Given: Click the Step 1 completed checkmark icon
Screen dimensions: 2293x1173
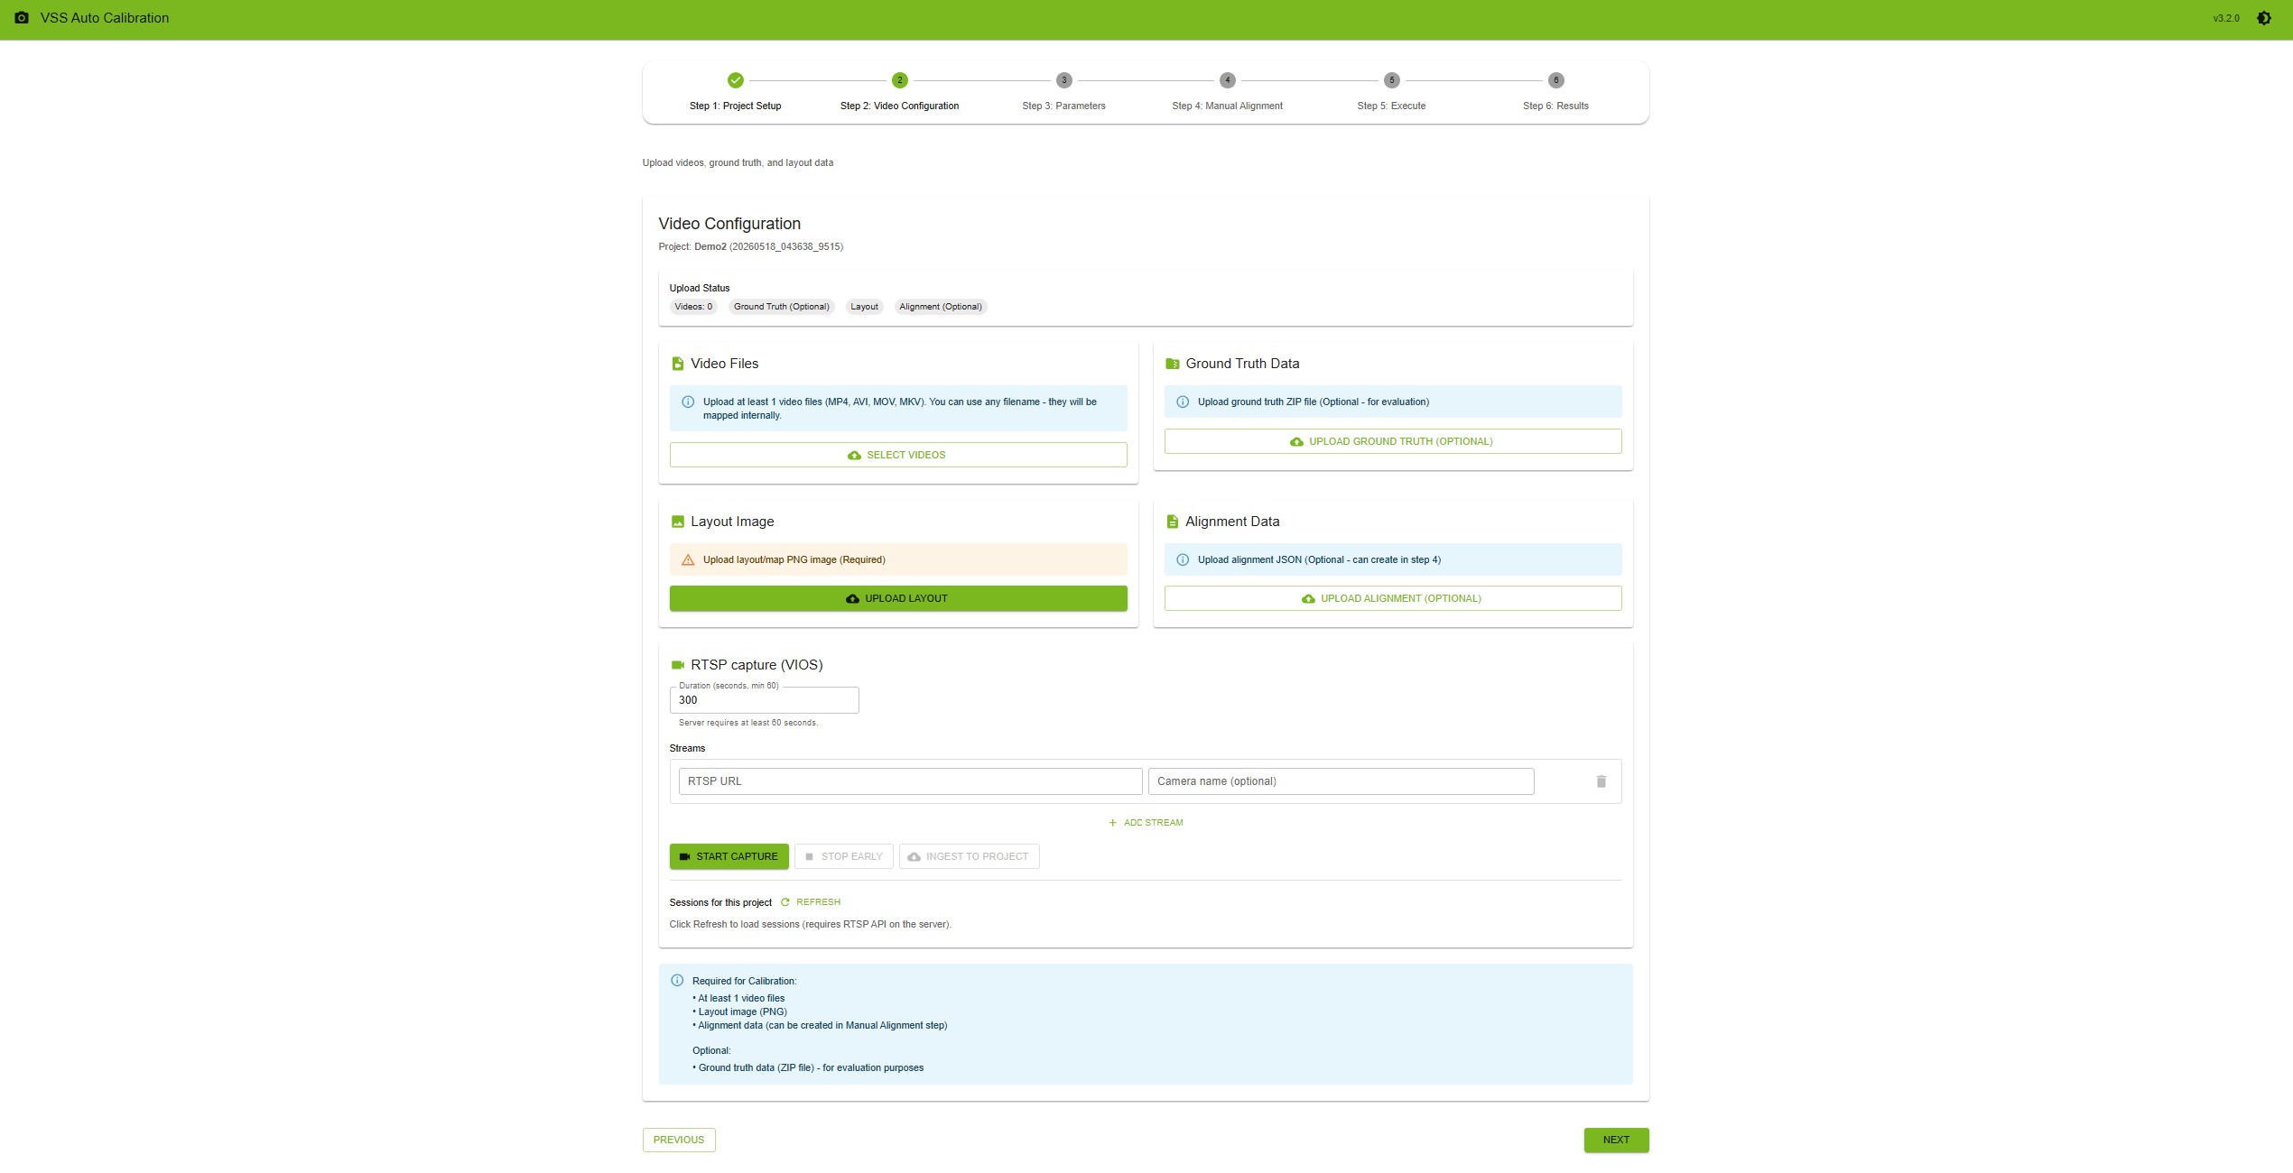Looking at the screenshot, I should point(736,80).
